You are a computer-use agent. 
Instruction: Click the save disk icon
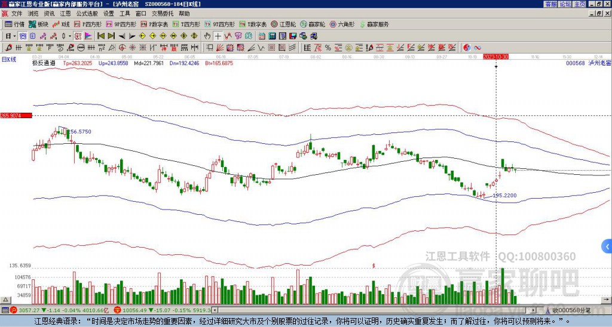click(x=293, y=36)
